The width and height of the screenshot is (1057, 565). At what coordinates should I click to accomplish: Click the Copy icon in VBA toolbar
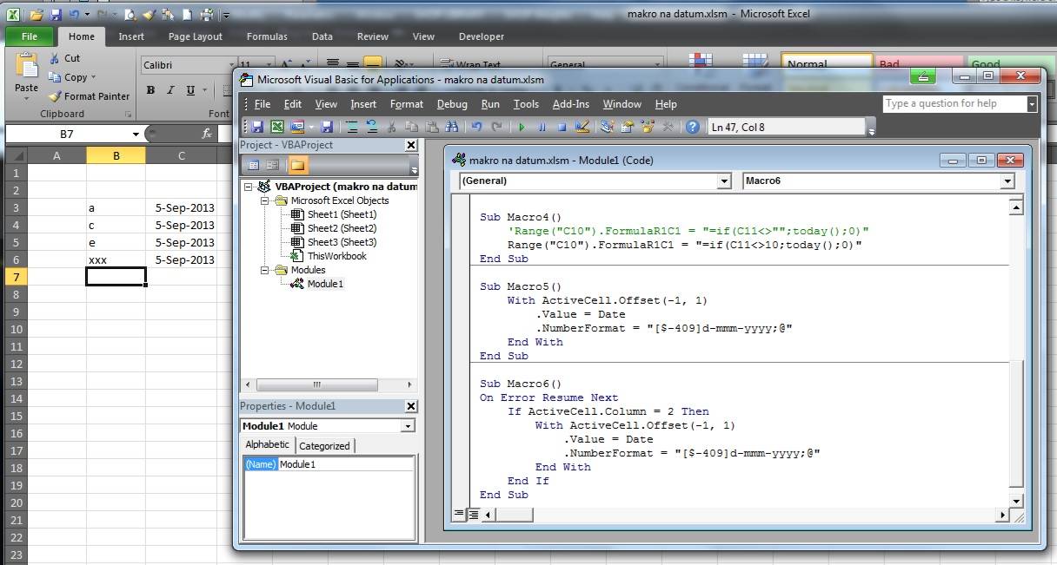coord(411,127)
